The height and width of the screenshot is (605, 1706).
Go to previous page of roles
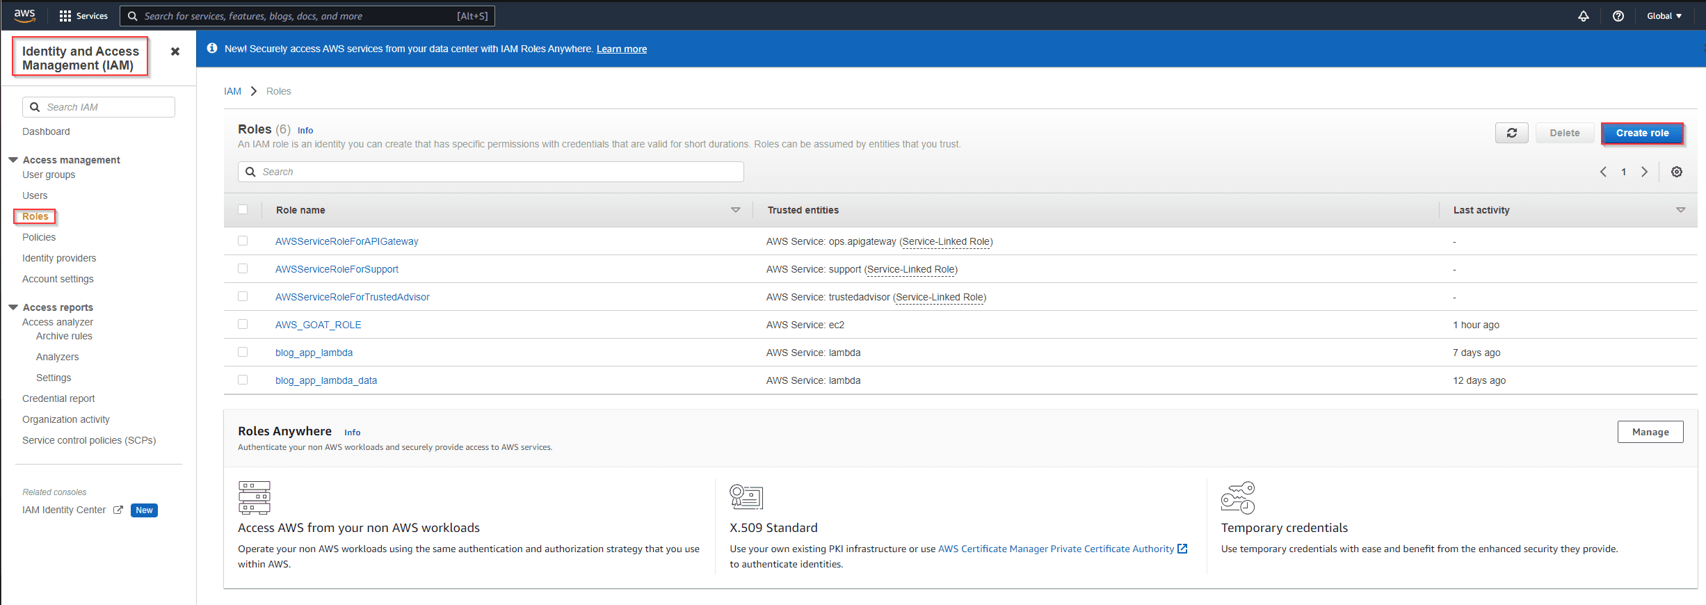click(1602, 172)
